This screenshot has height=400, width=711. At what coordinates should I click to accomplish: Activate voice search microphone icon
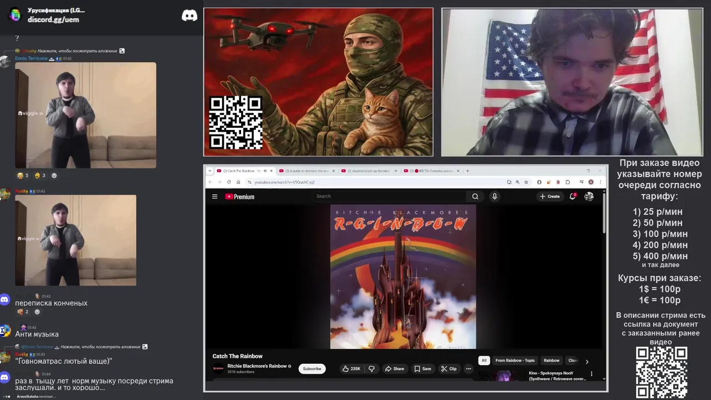494,196
